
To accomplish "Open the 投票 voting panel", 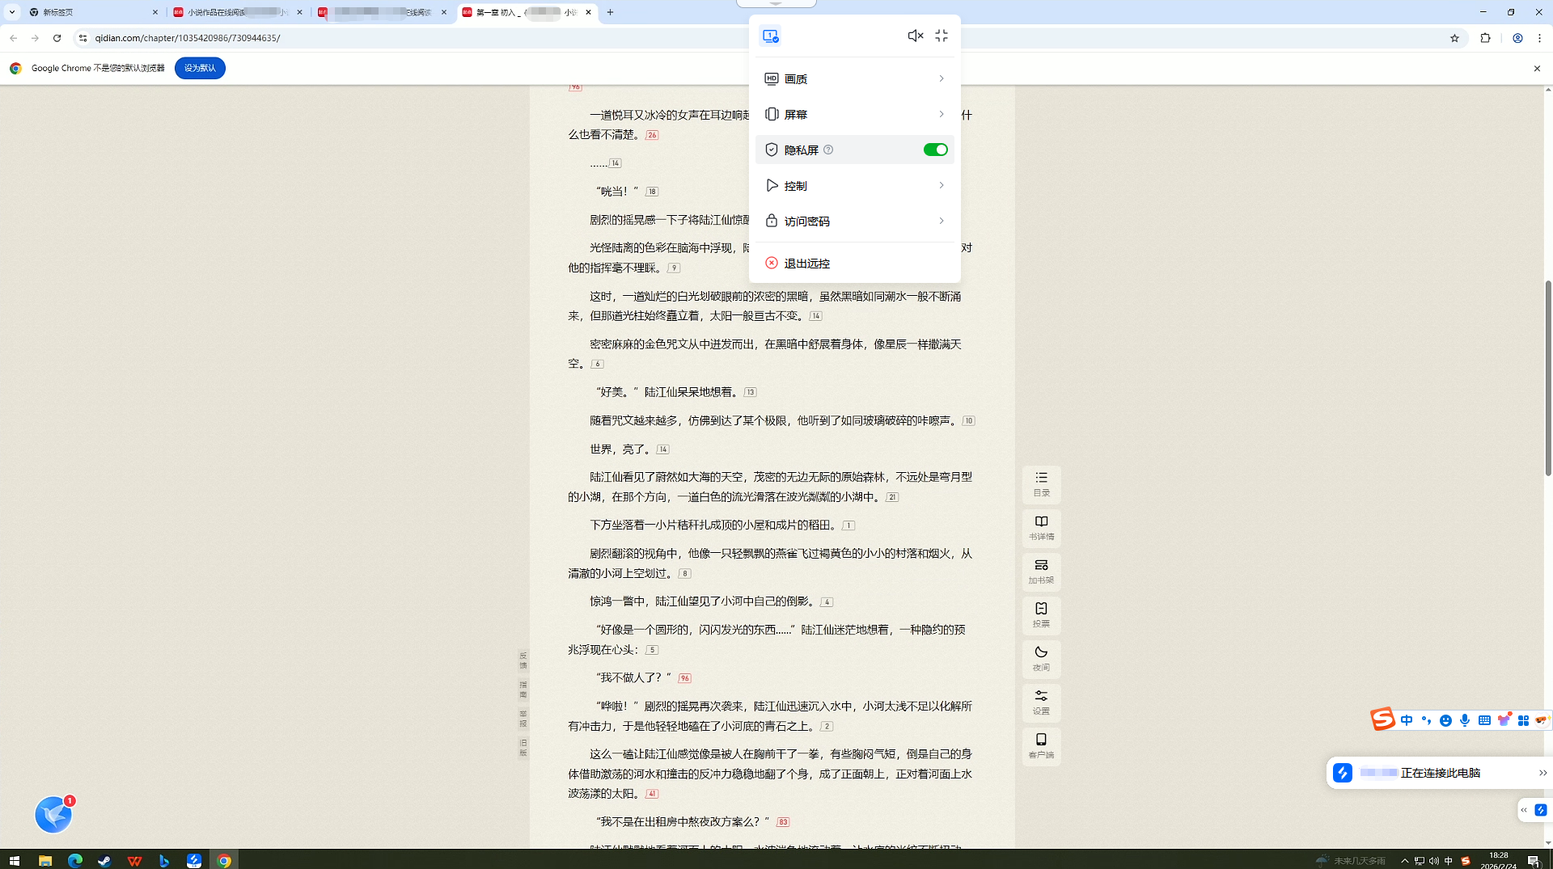I will tap(1041, 614).
